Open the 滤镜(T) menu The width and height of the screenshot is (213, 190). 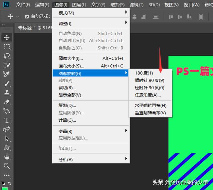pos(136,5)
